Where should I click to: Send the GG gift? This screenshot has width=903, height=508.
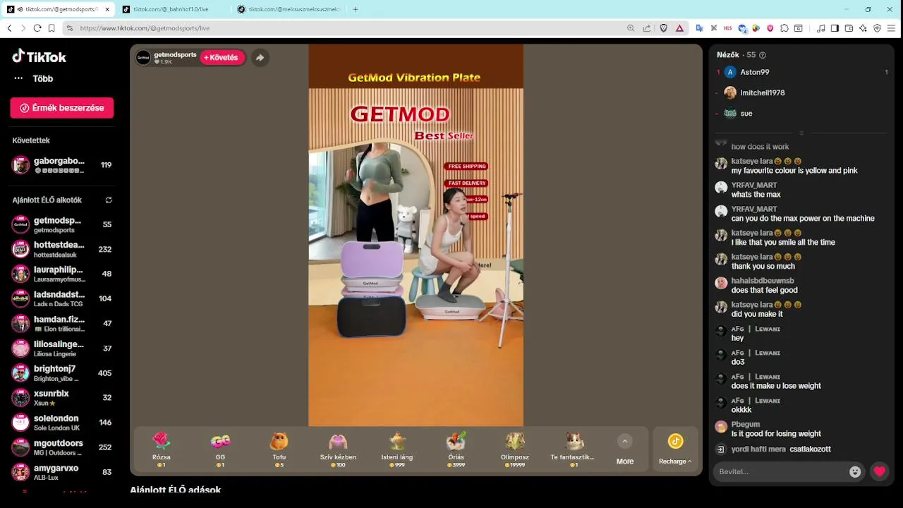click(220, 449)
